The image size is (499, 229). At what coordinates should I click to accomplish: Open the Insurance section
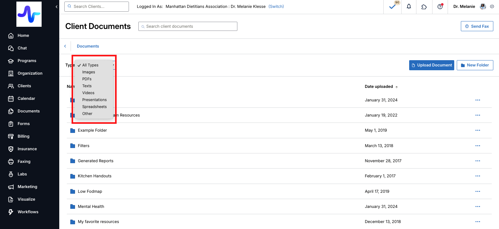click(27, 149)
